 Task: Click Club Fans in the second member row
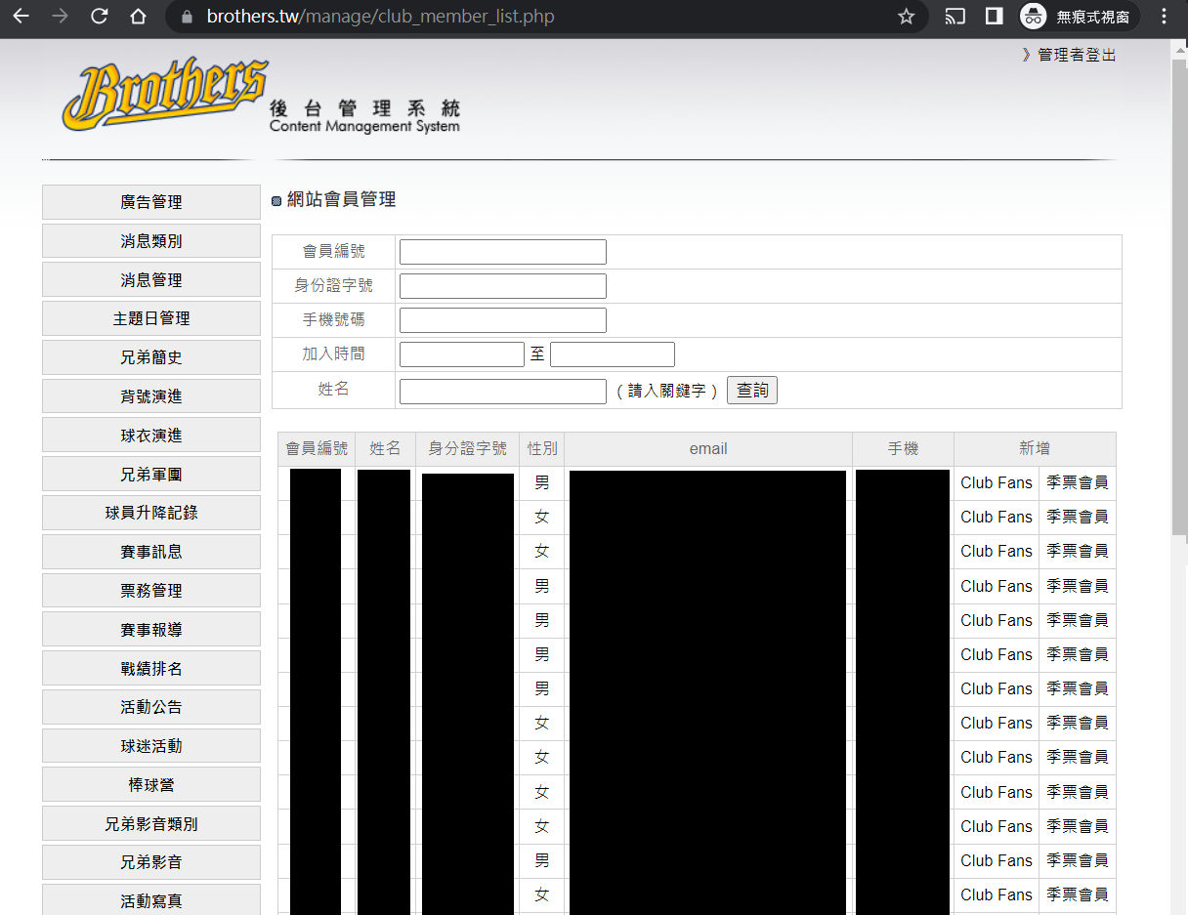click(997, 517)
